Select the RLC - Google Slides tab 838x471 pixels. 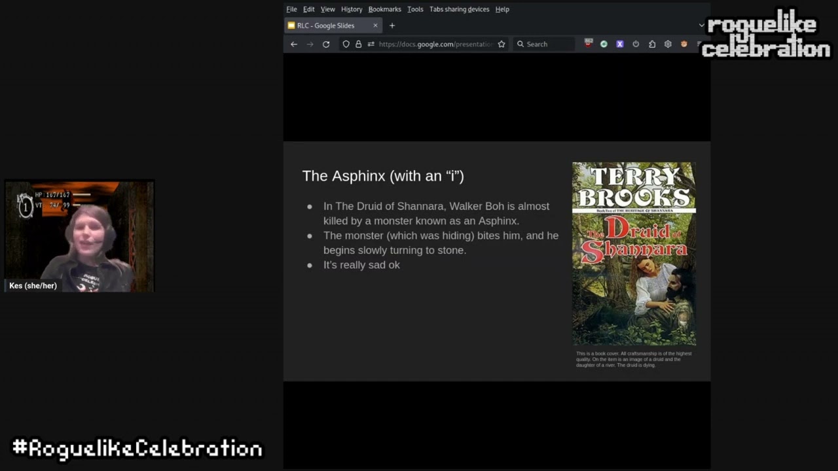click(334, 26)
